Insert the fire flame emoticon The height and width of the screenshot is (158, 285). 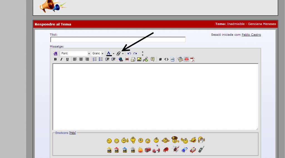pos(141,150)
